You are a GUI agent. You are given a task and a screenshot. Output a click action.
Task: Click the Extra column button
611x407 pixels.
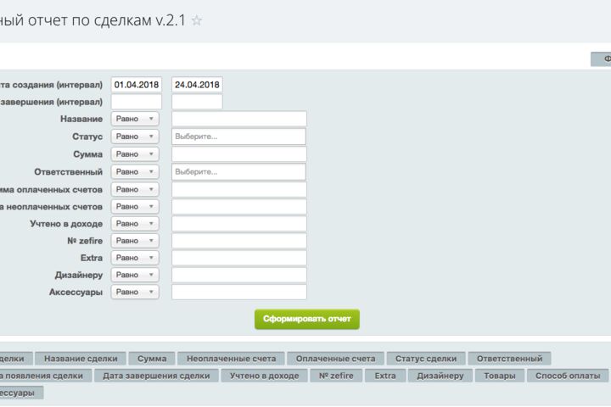385,376
